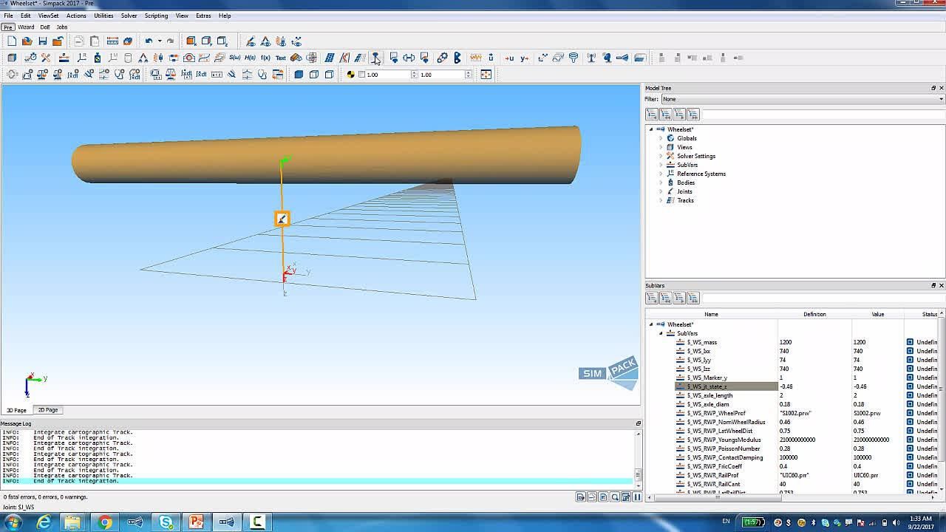Click the Undo arrow icon
The image size is (946, 532).
coord(149,41)
